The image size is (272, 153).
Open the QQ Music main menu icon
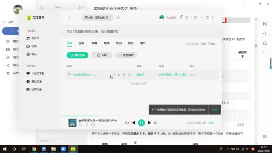187,18
